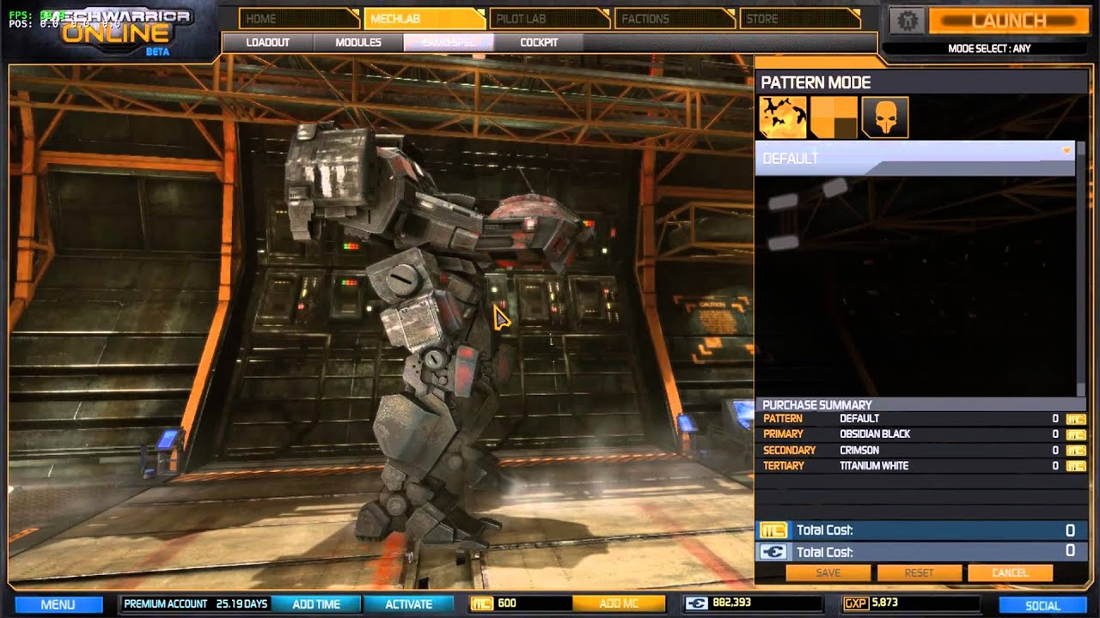Click the MC icon in the PRIMARY row
This screenshot has height=618, width=1100.
(x=1076, y=434)
